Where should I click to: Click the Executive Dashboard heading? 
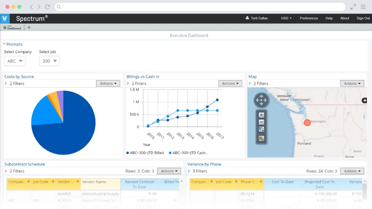pos(189,35)
